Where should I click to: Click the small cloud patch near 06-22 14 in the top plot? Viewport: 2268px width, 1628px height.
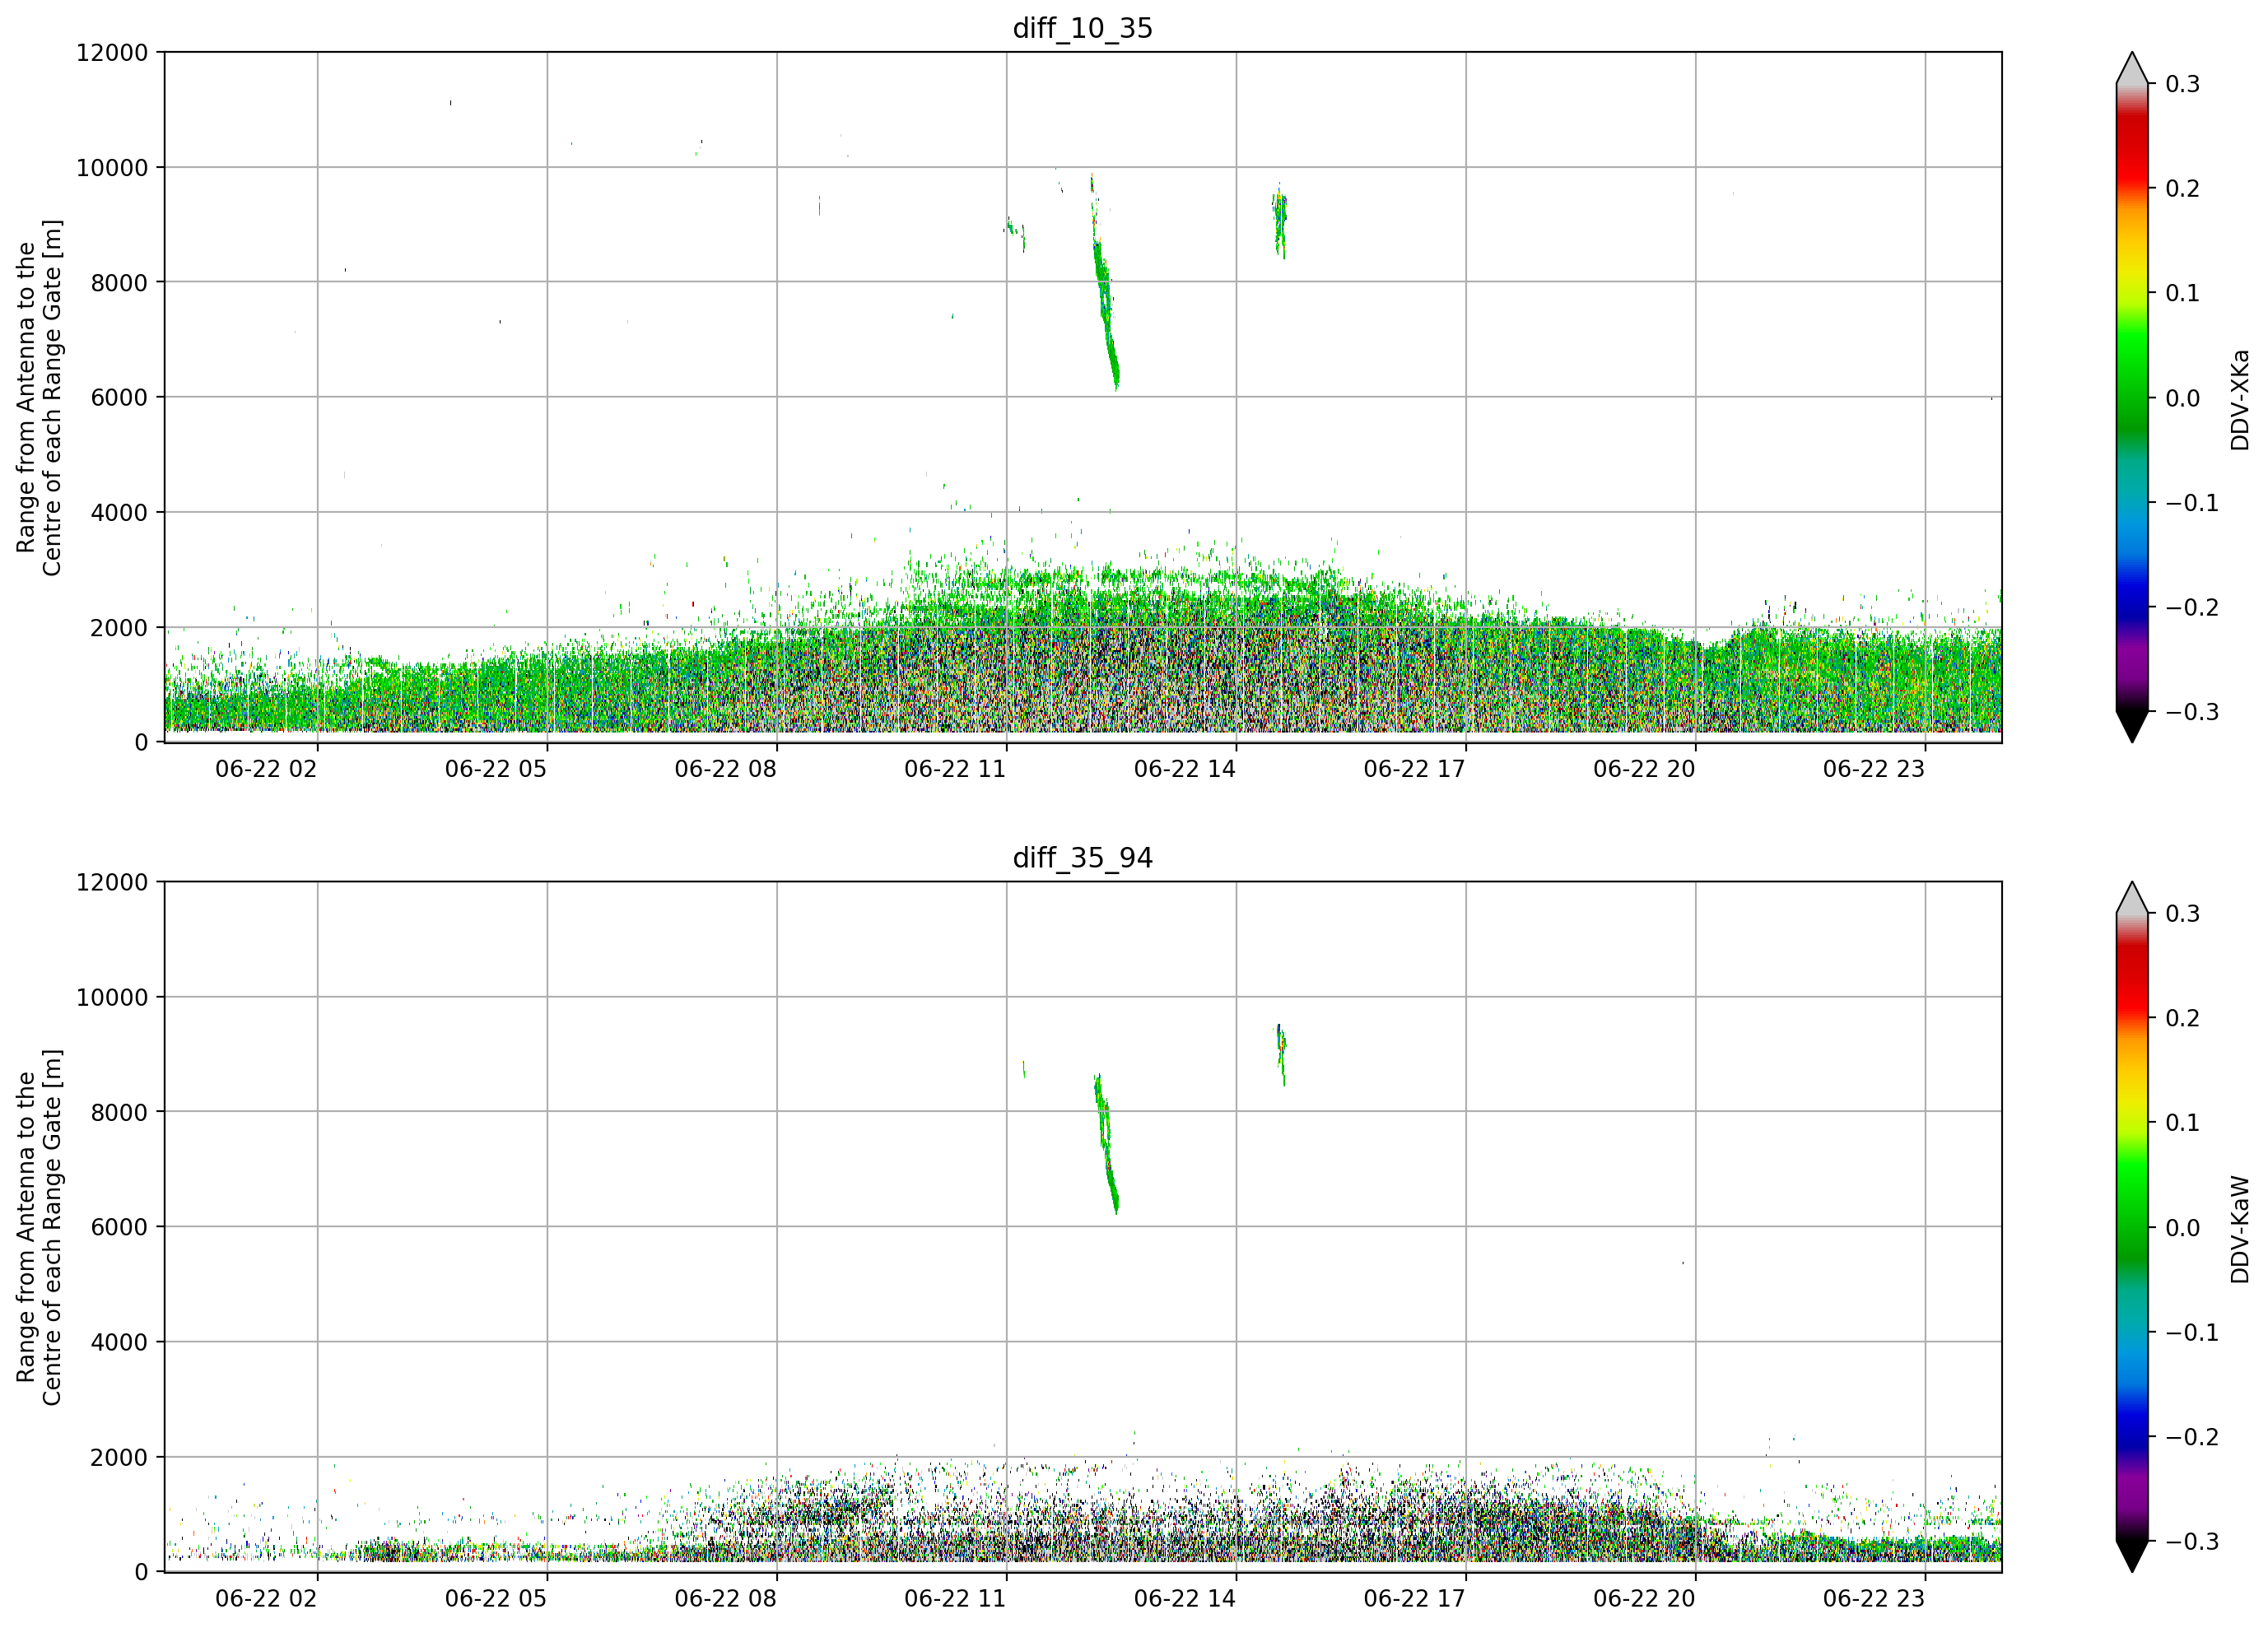click(x=1280, y=221)
